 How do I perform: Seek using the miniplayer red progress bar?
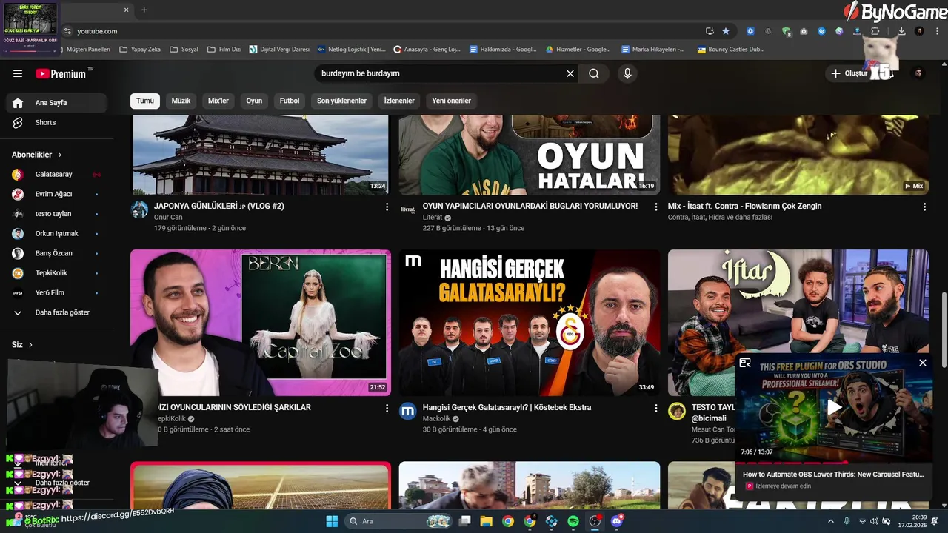click(834, 462)
